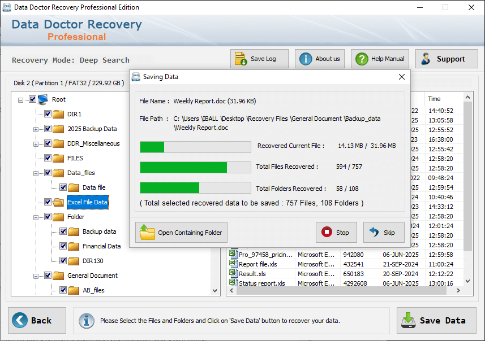Viewport: 485px width, 341px height.
Task: Select the AB_files tree item
Action: pos(94,290)
